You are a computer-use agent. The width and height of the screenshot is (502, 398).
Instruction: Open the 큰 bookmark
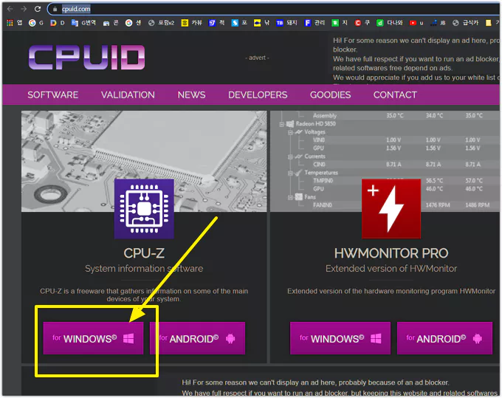111,23
